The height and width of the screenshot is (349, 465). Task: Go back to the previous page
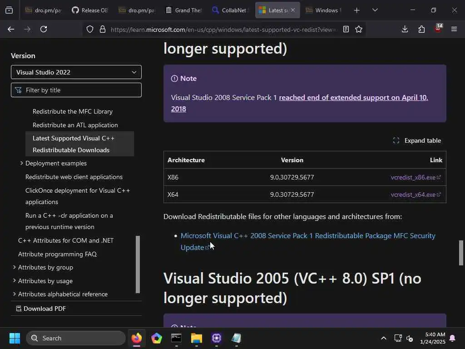11,29
